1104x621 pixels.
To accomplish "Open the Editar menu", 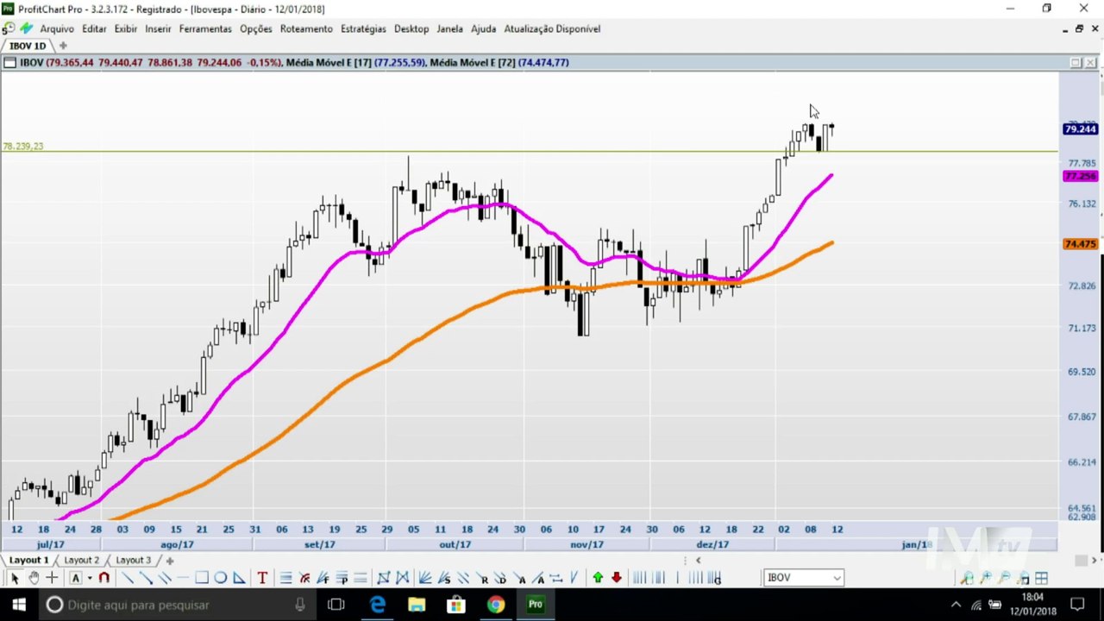I will click(94, 28).
